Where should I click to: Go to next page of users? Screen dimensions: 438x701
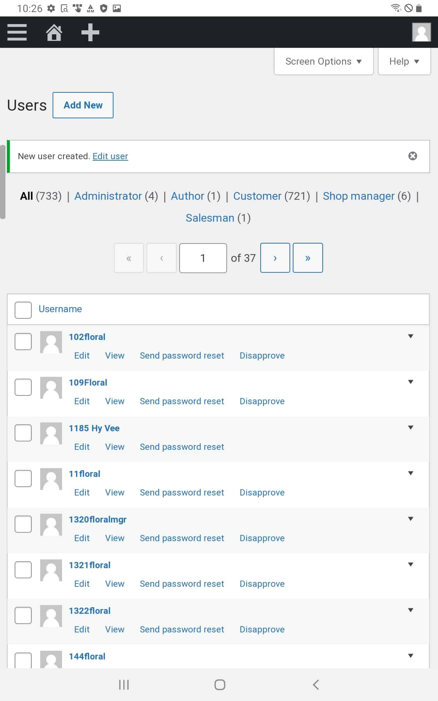point(275,258)
